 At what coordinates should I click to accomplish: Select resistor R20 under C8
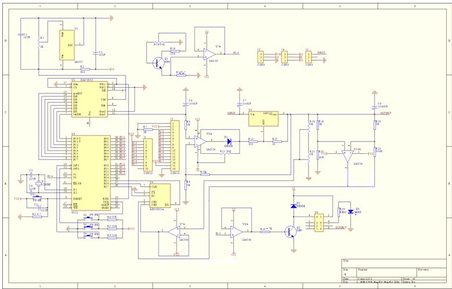pos(375,125)
